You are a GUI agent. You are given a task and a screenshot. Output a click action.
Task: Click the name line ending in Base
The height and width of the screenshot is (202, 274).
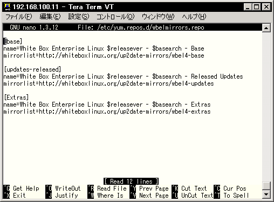click(x=104, y=48)
